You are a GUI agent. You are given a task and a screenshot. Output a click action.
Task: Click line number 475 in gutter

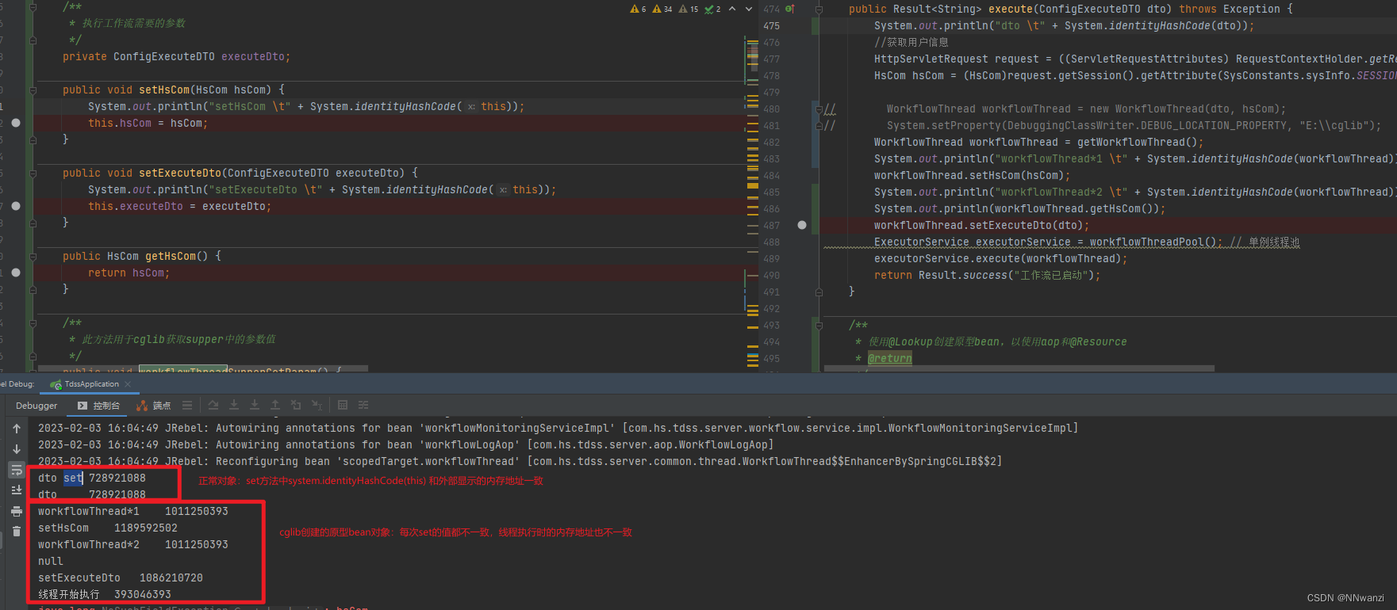[x=771, y=26]
